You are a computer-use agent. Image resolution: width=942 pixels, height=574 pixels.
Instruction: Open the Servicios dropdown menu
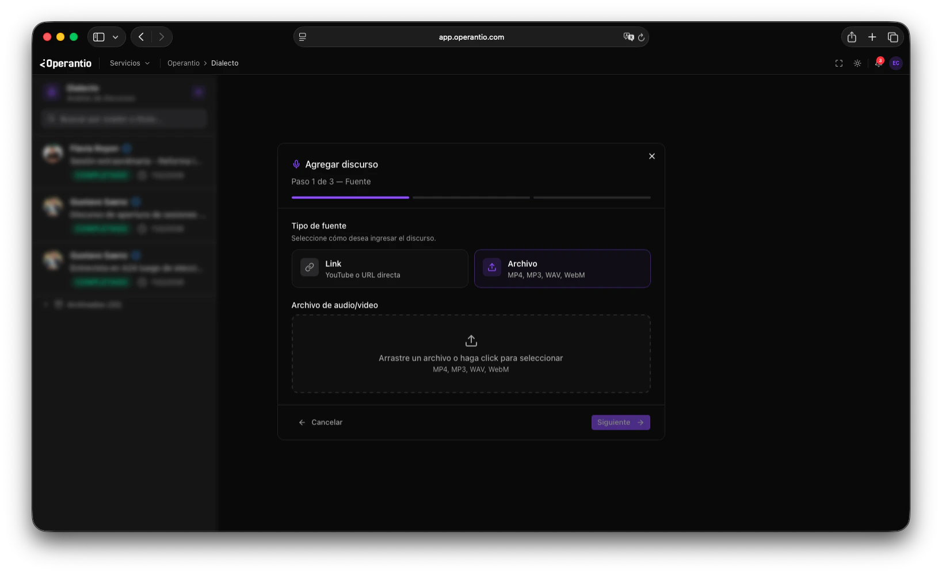pos(129,63)
